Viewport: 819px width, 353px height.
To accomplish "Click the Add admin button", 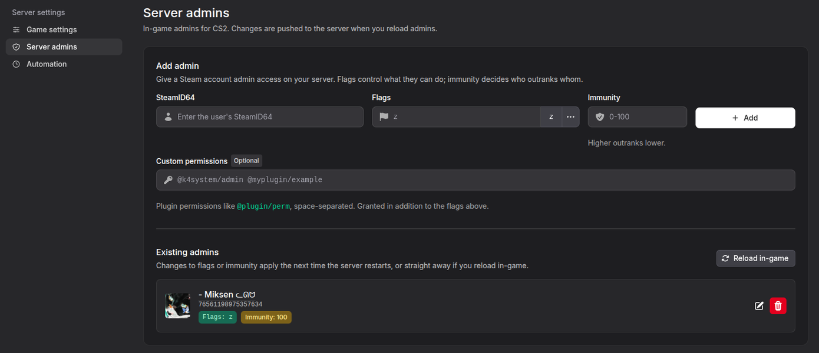I will (745, 118).
